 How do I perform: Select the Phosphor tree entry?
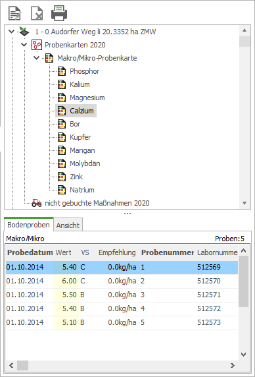coord(84,71)
